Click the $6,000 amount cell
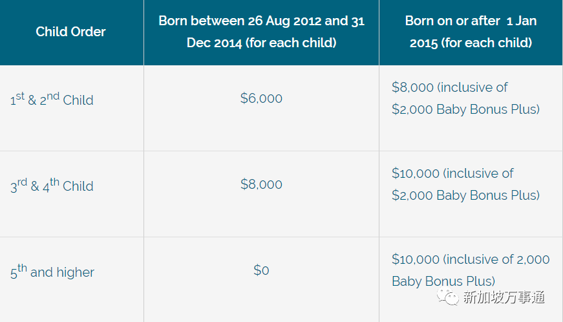This screenshot has height=322, width=563. [x=261, y=98]
